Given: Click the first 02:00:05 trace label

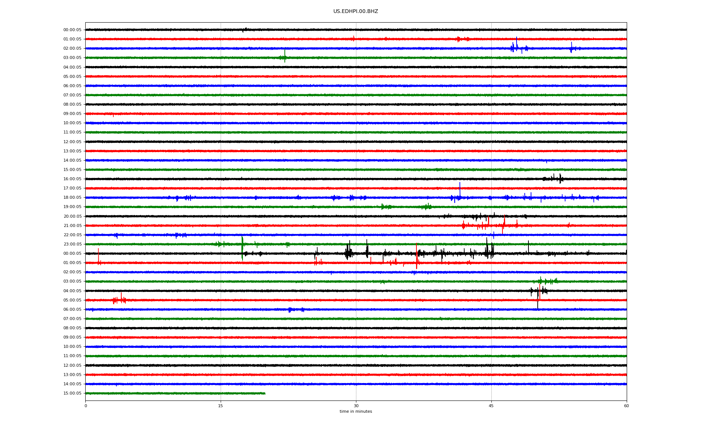Looking at the screenshot, I should (72, 49).
